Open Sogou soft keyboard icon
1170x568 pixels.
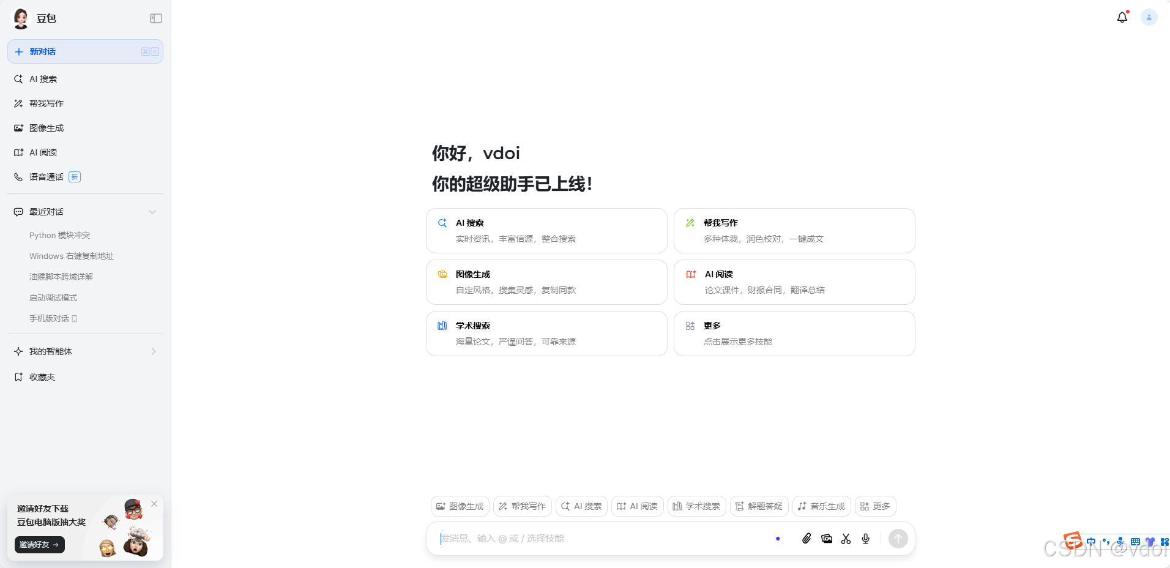point(1135,542)
